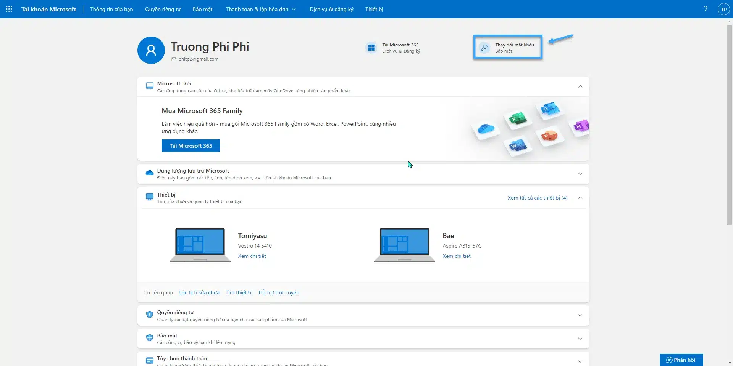Click the Microsoft 365 windows logo icon

(371, 48)
